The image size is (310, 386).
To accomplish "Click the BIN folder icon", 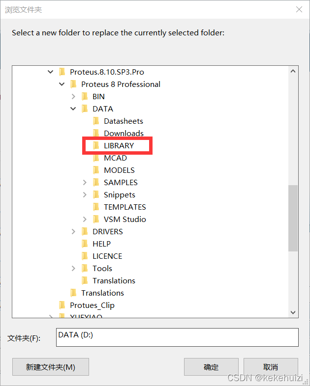I will tap(85, 96).
